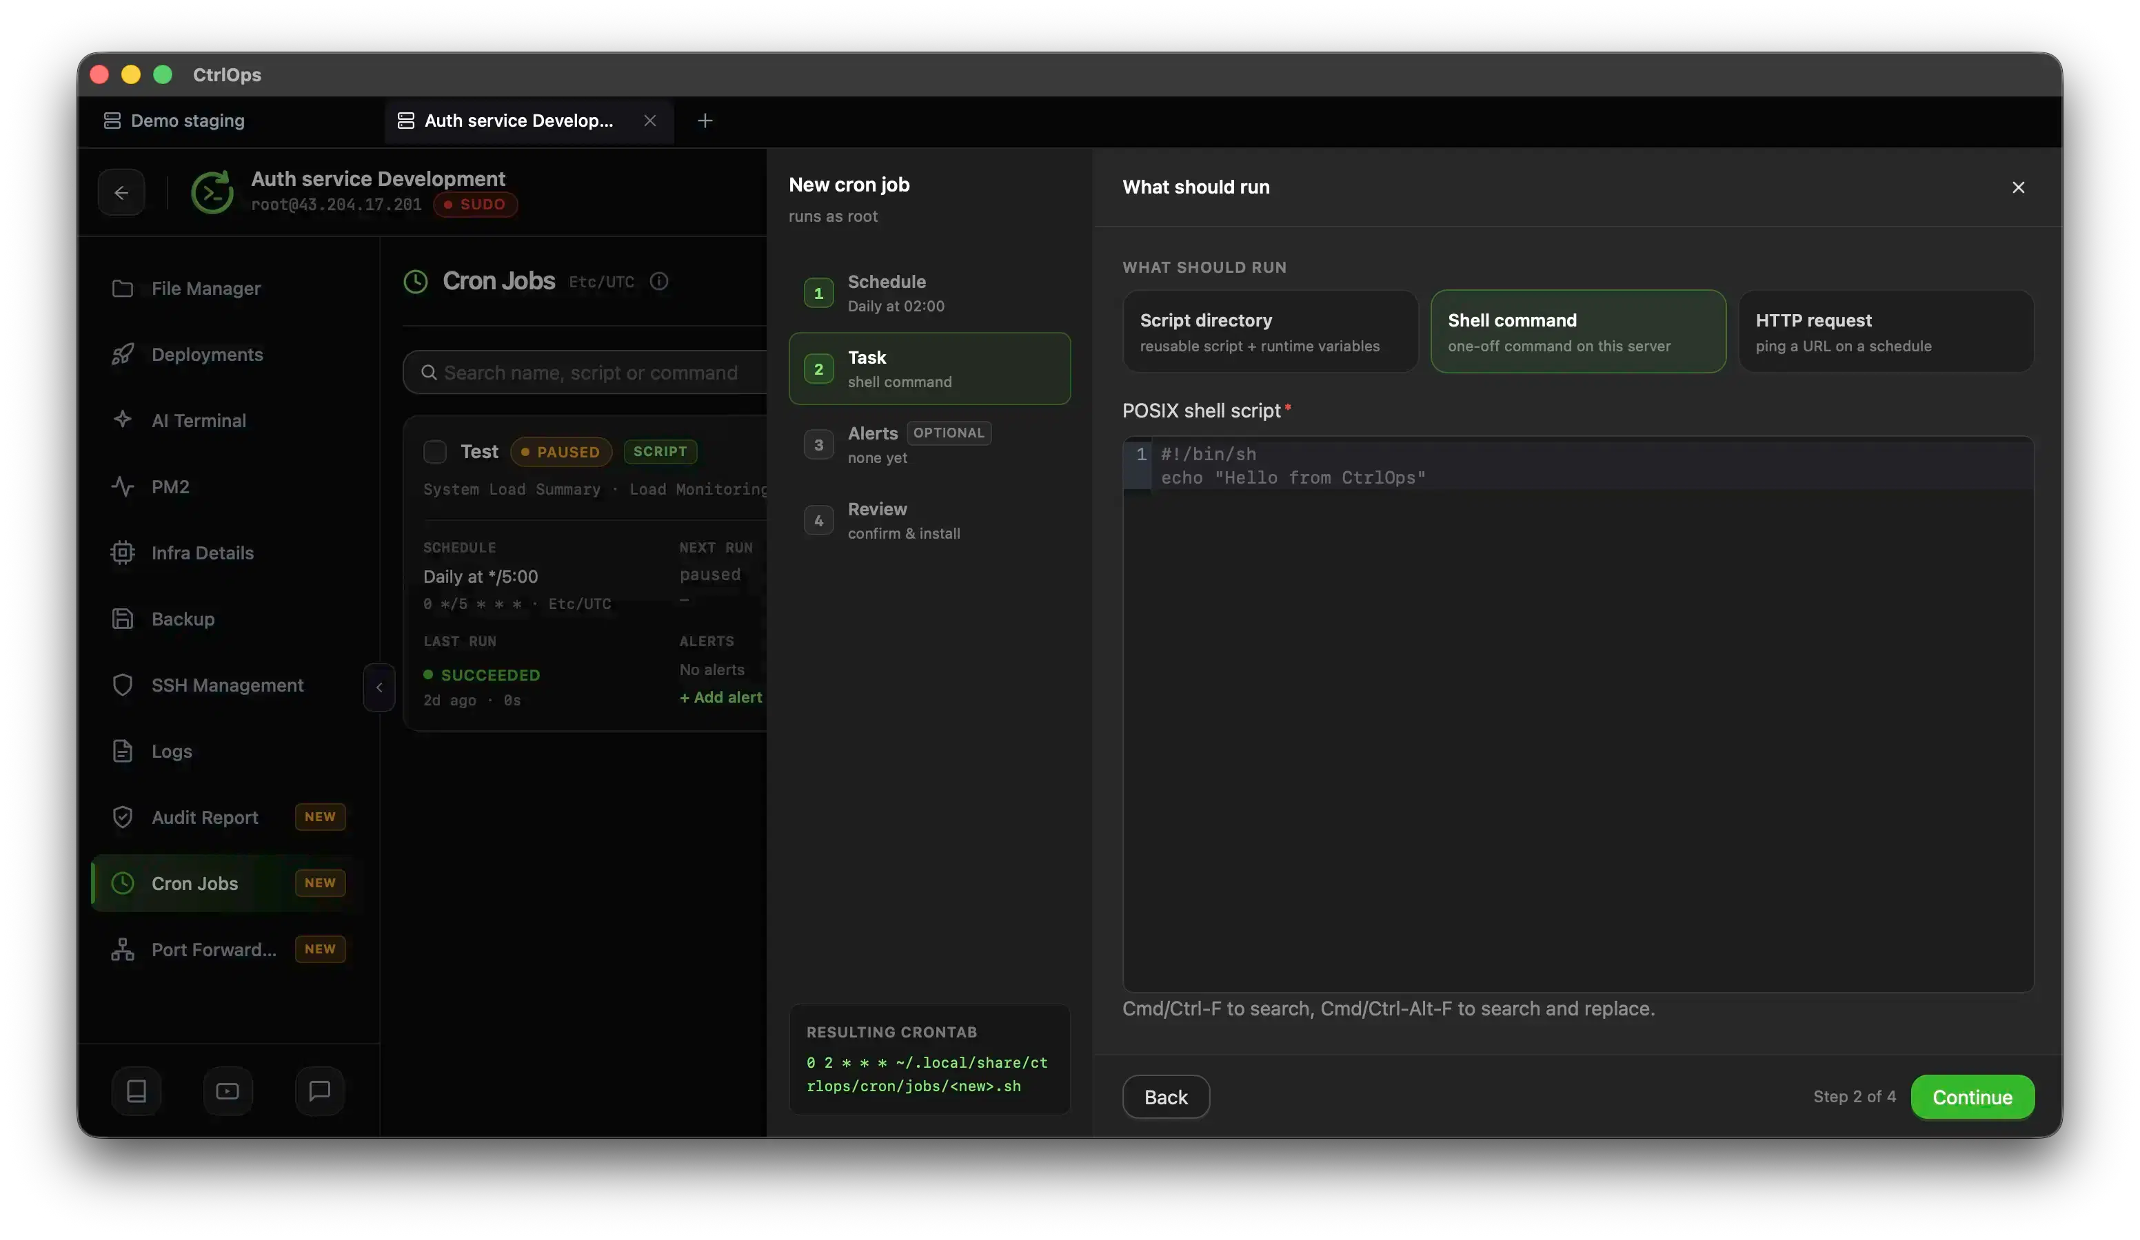Image resolution: width=2140 pixels, height=1240 pixels.
Task: Go to step 4 Review
Action: click(930, 520)
